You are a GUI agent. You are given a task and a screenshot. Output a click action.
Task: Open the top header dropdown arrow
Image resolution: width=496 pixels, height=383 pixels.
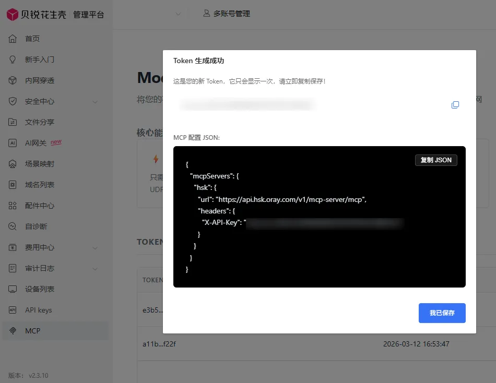coord(179,14)
